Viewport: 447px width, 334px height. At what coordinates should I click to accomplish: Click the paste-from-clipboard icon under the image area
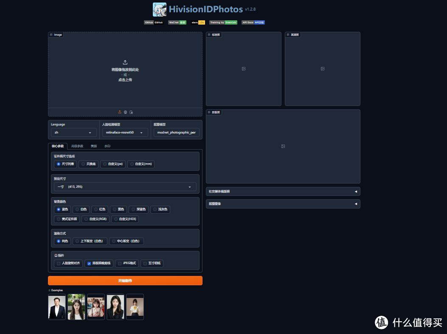coord(130,112)
